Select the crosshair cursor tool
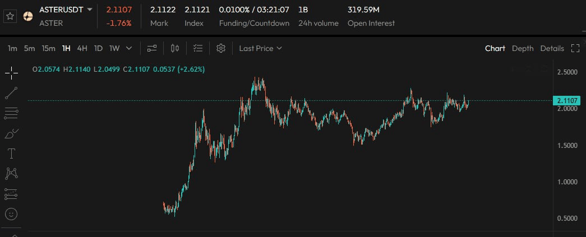The height and width of the screenshot is (237, 586). (11, 73)
